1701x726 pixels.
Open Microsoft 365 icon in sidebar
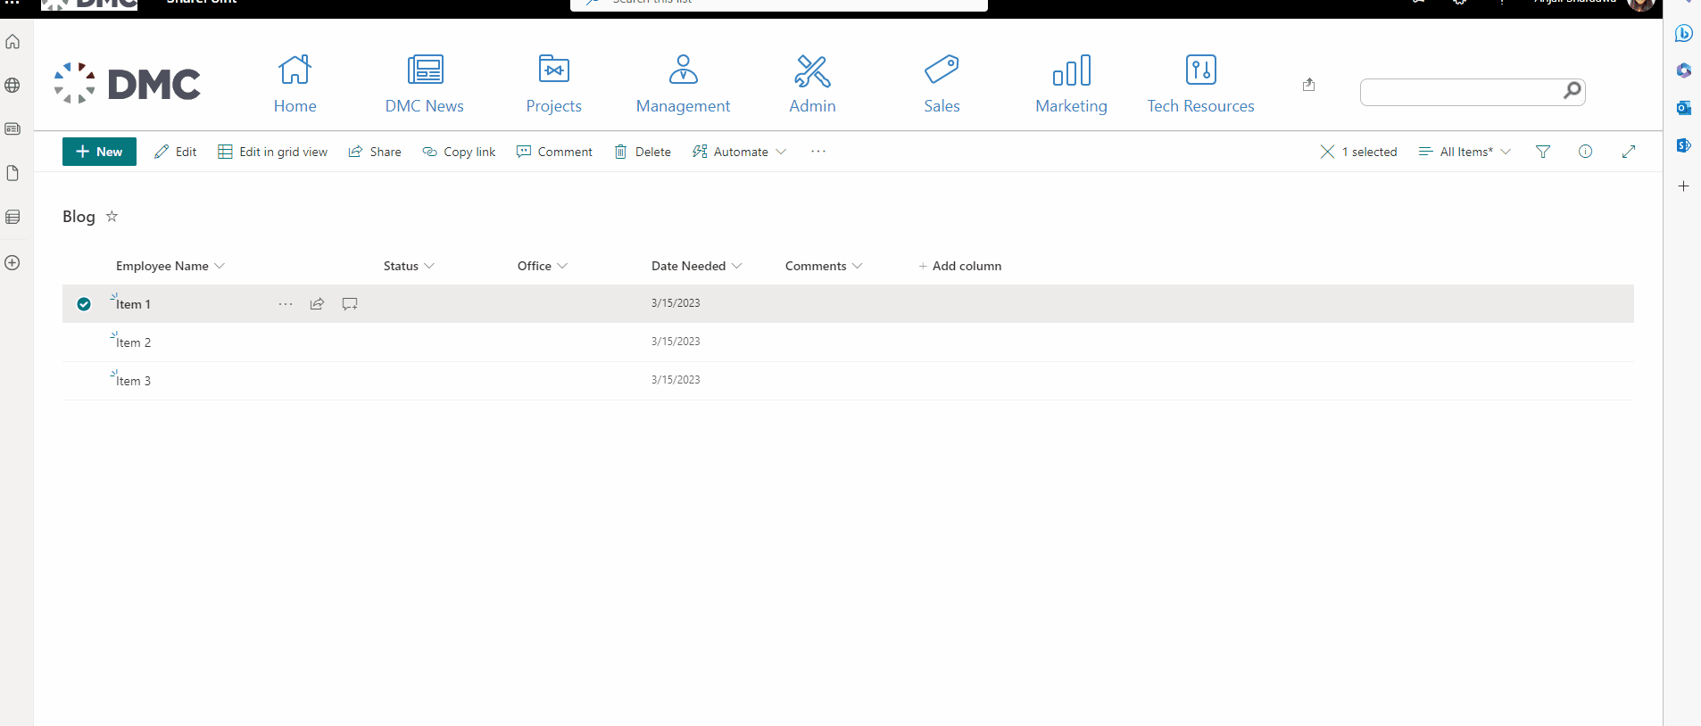pos(1683,70)
